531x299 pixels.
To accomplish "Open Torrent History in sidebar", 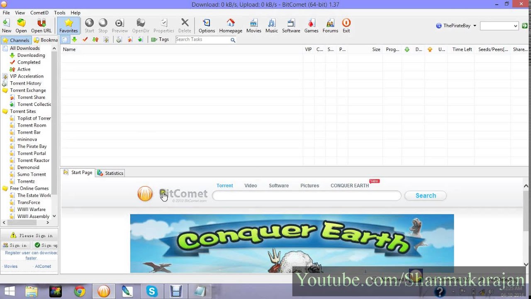I will [26, 83].
